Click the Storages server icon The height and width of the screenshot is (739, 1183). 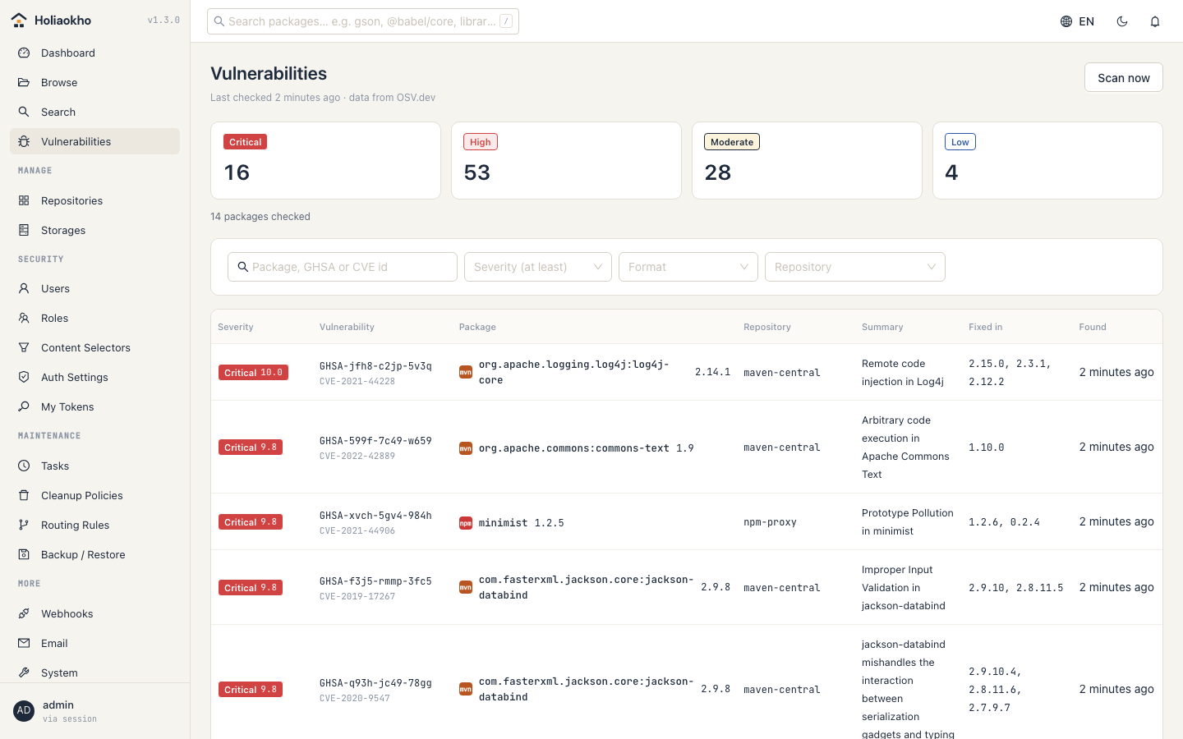(x=24, y=230)
